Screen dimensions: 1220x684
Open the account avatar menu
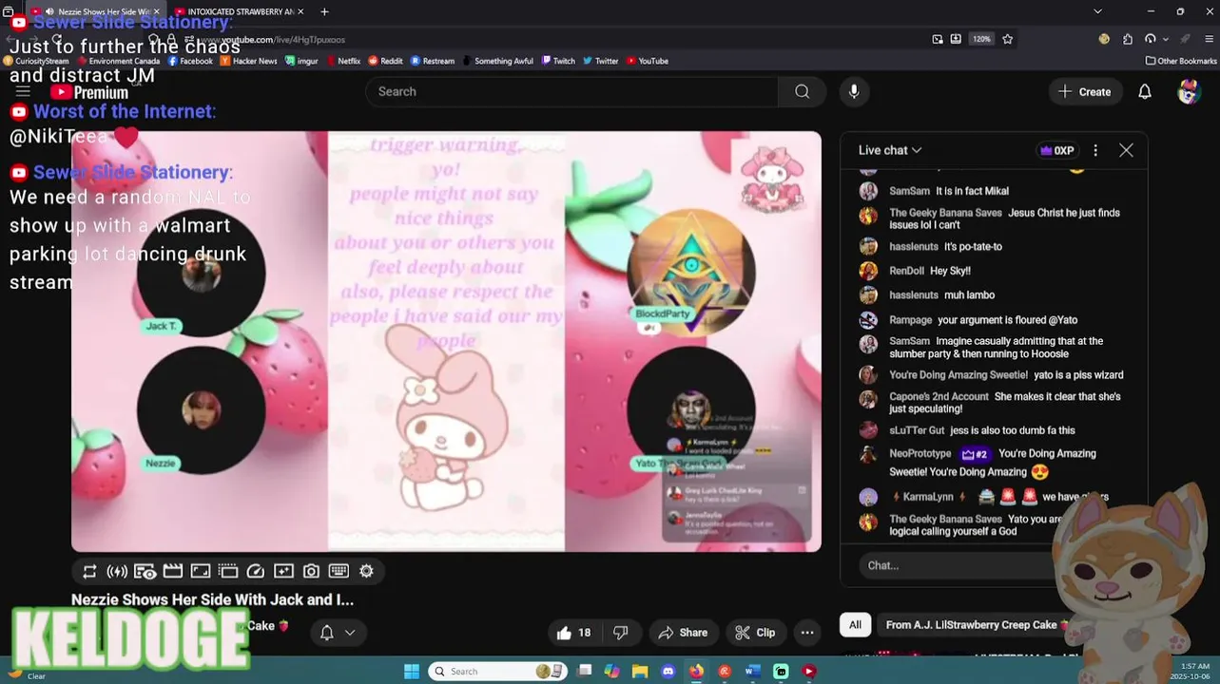point(1189,91)
